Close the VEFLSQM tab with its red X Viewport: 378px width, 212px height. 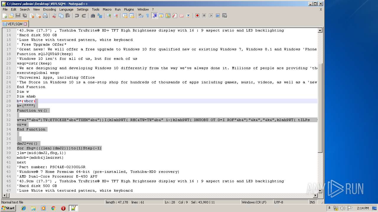click(25, 24)
